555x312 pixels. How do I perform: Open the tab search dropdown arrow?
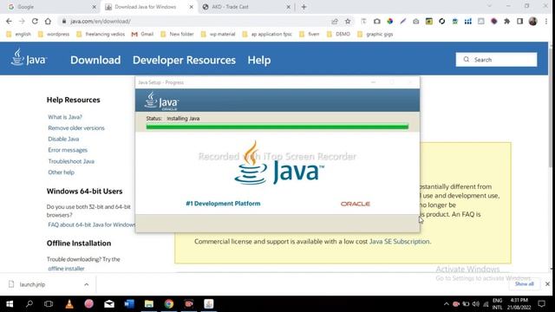pos(489,6)
